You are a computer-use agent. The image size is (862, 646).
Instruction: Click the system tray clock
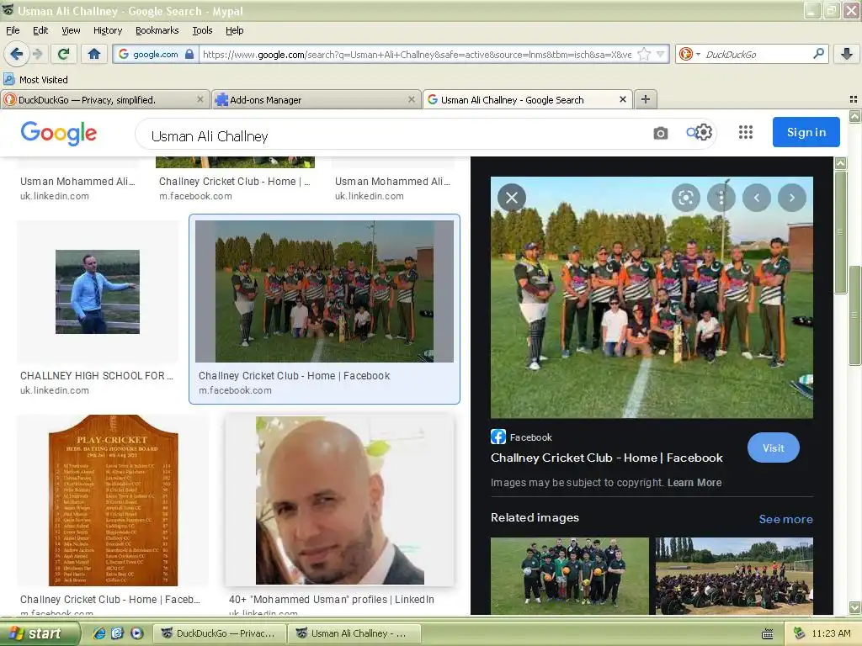[x=831, y=633]
